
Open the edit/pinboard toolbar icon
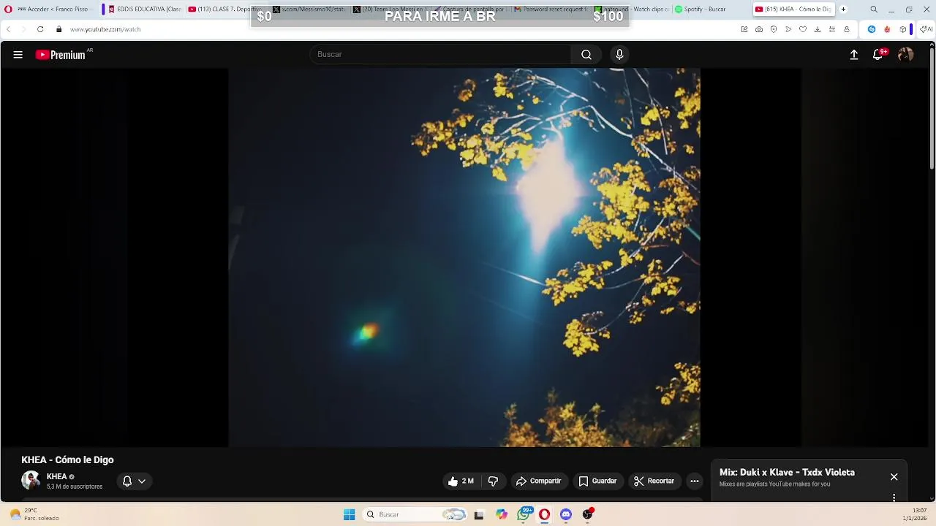coord(744,29)
